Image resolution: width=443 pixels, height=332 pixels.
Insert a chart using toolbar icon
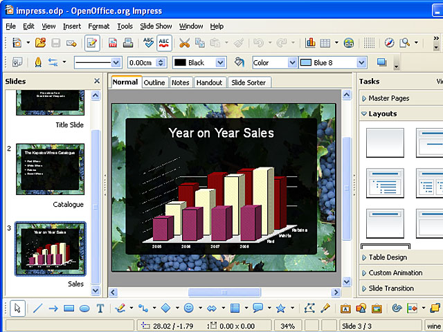(x=311, y=43)
